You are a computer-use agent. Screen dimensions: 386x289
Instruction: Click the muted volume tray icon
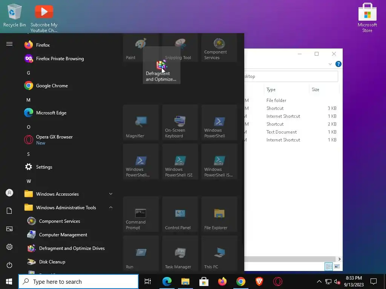pos(337,281)
